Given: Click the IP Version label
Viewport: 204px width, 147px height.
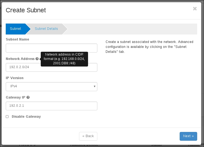Looking at the screenshot, I should [x=14, y=78].
